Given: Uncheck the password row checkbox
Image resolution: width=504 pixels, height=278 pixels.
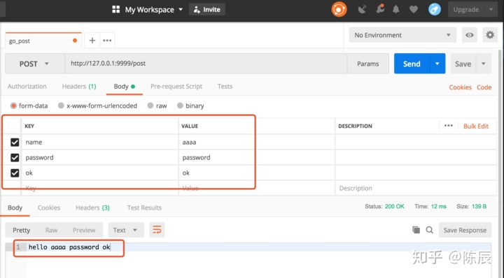Looking at the screenshot, I should (x=15, y=157).
